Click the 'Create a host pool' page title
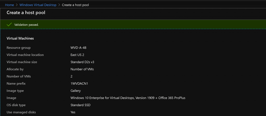Screen dimensions: 266x116 point(26,12)
